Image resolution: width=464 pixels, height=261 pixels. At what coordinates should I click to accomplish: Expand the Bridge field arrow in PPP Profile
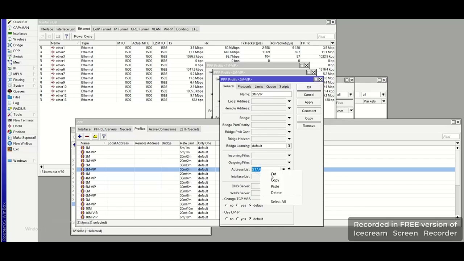click(289, 118)
